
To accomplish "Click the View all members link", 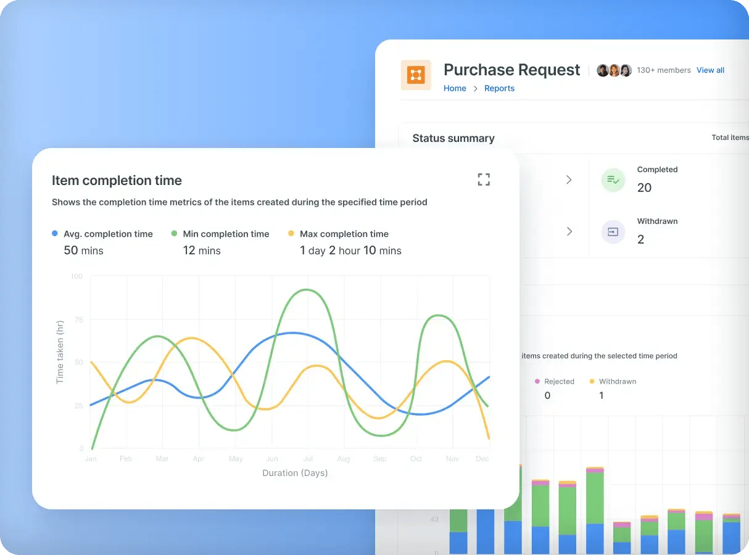I will (x=710, y=70).
